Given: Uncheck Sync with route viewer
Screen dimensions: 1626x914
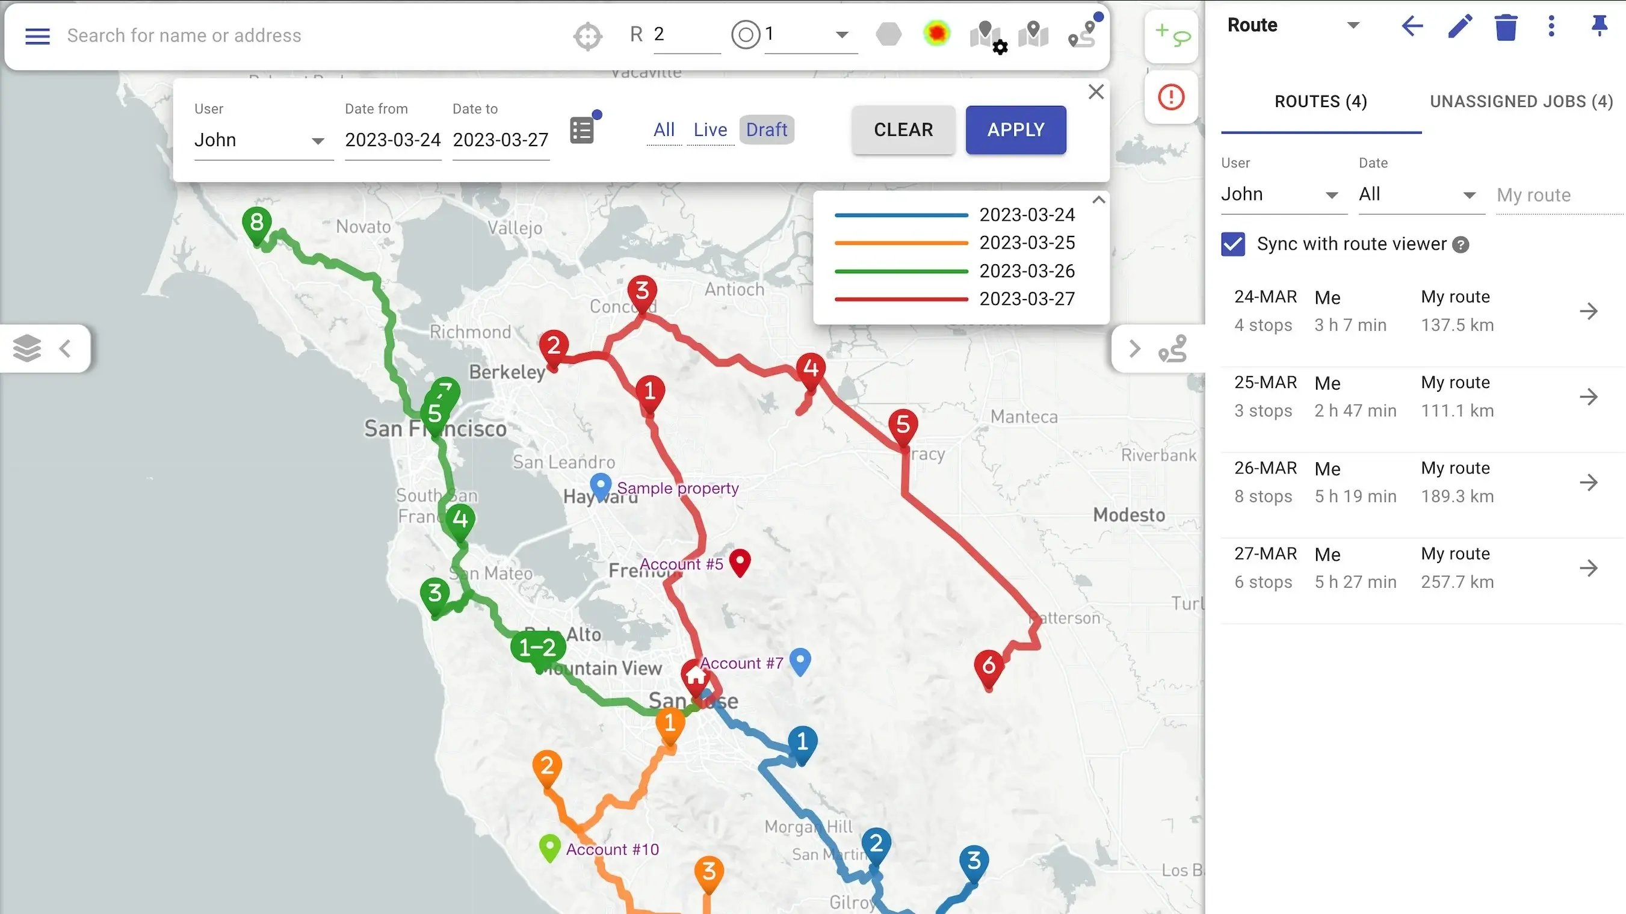Looking at the screenshot, I should (x=1233, y=244).
